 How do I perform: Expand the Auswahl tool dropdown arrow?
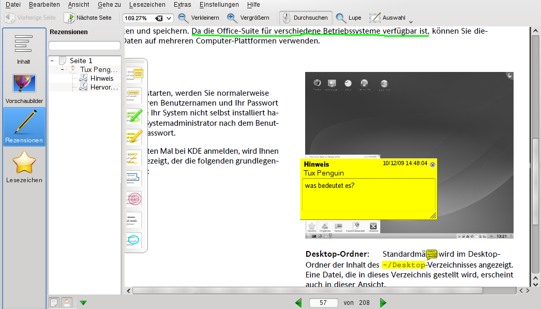point(411,22)
